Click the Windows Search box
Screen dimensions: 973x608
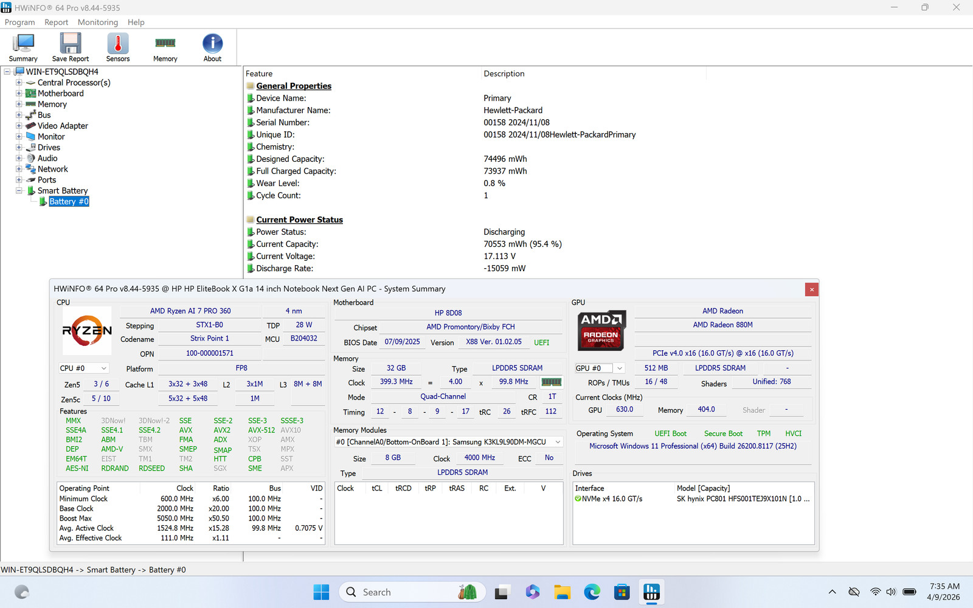click(412, 592)
